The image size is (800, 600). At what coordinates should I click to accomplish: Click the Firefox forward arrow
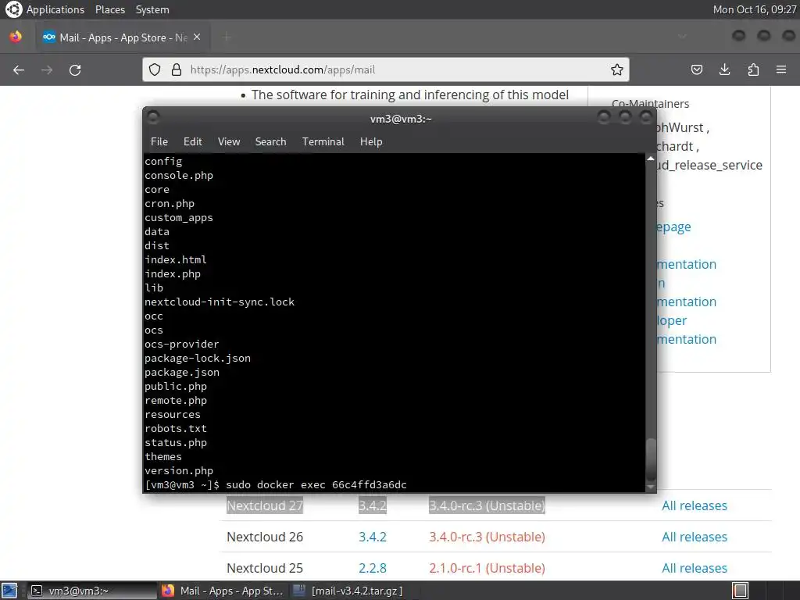[47, 70]
